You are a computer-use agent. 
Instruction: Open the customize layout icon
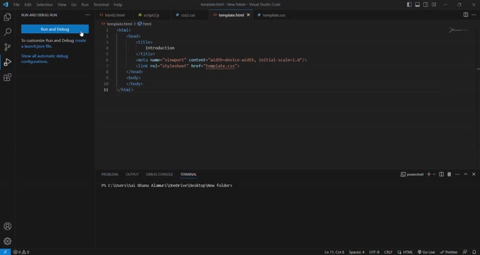tap(434, 4)
